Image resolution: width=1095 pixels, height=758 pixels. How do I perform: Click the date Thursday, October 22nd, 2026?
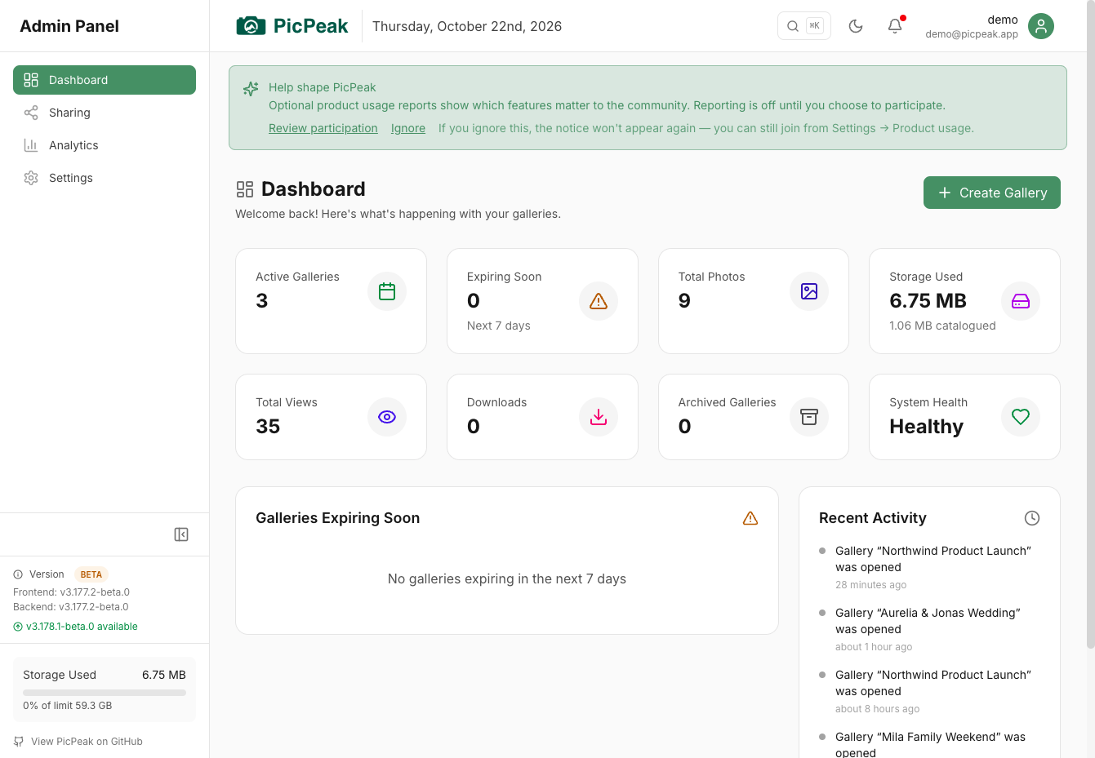(x=467, y=26)
